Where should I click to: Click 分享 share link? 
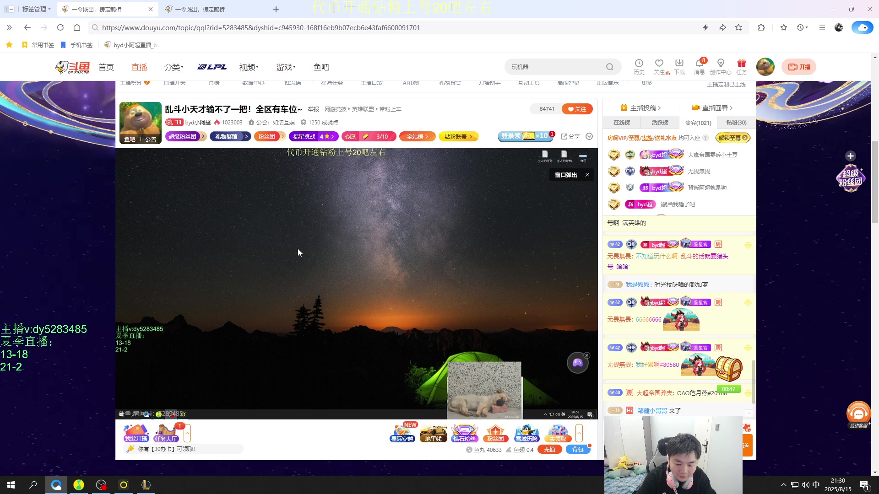[570, 136]
